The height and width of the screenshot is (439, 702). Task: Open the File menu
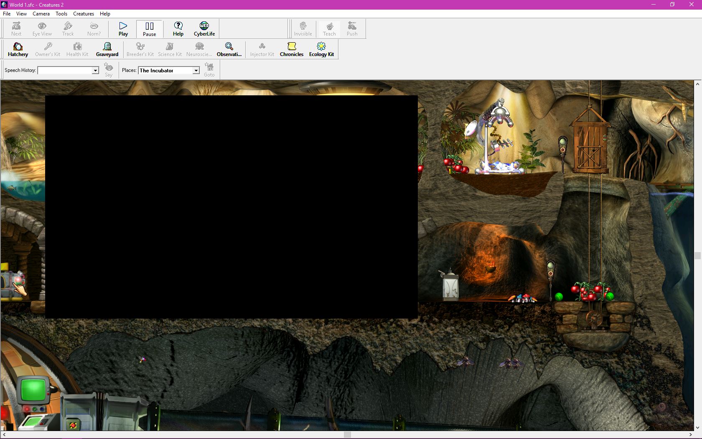7,14
